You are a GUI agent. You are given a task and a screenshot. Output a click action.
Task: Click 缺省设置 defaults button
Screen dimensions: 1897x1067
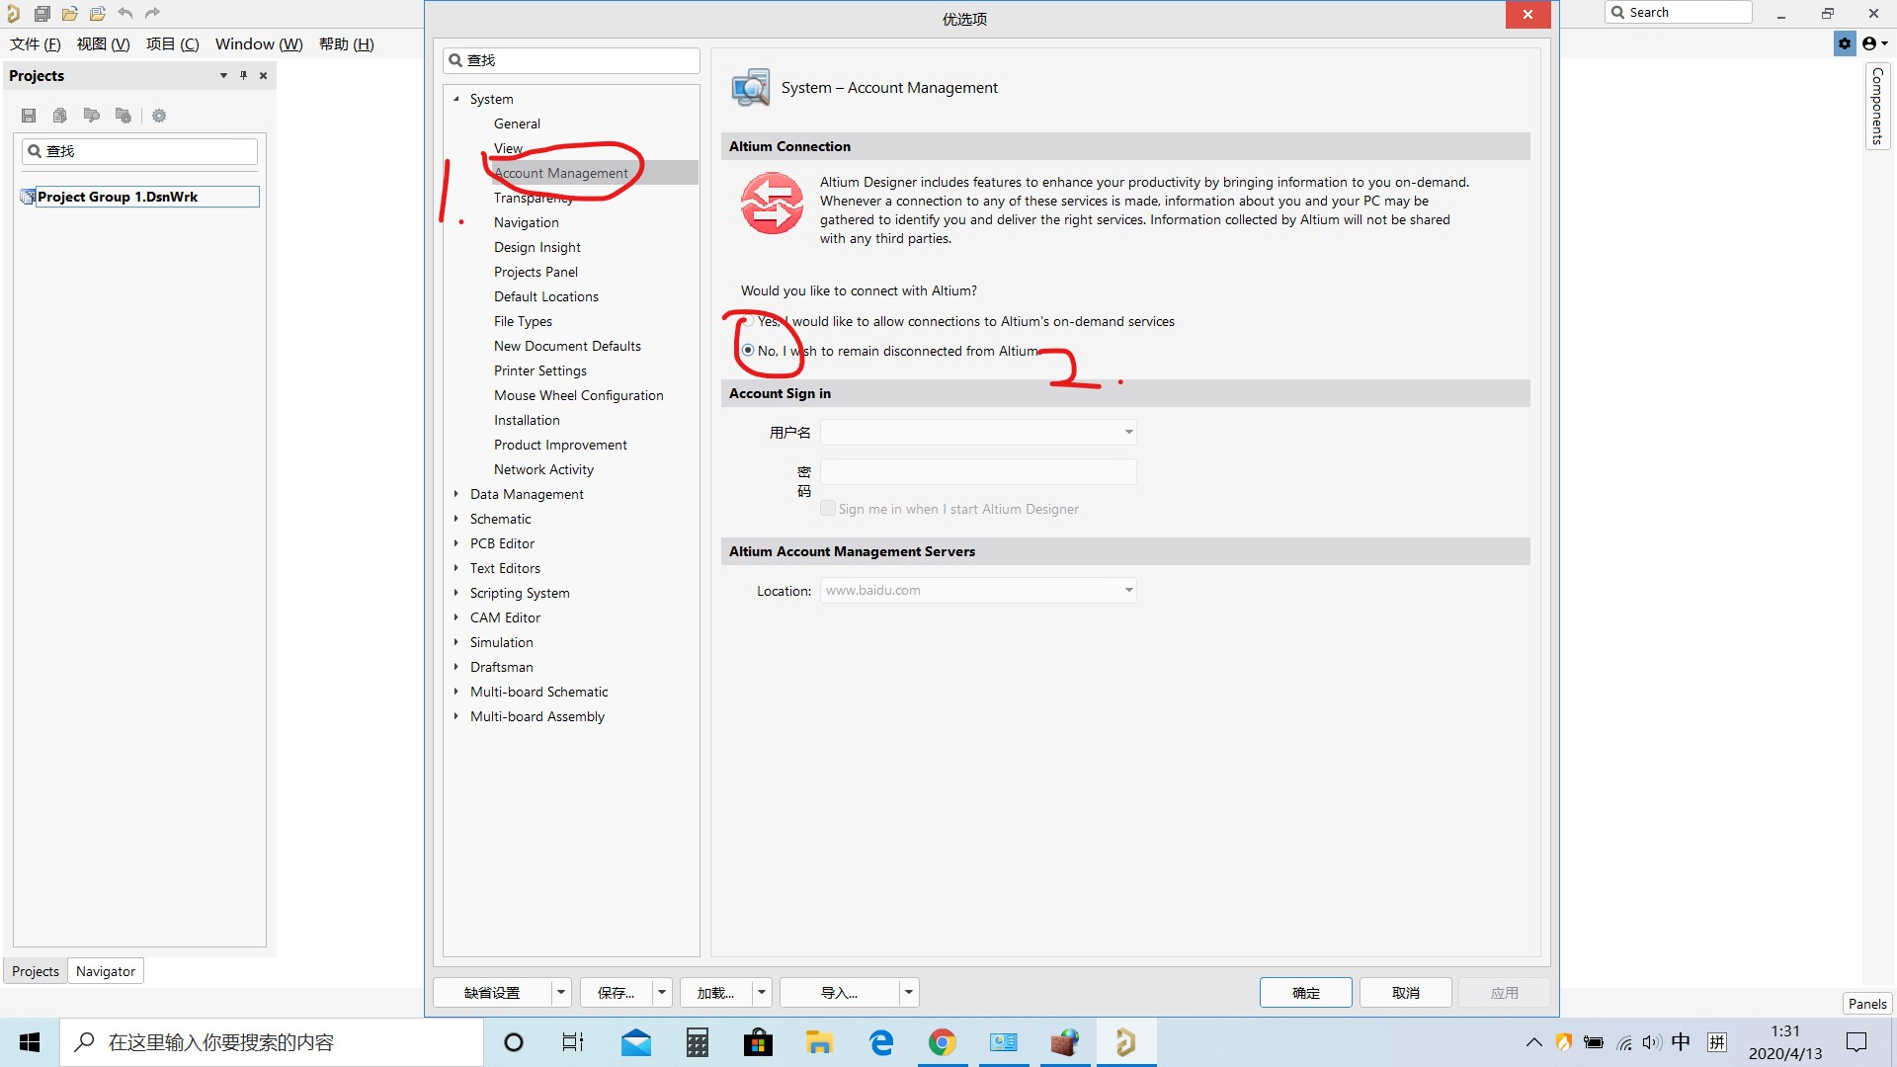pyautogui.click(x=492, y=992)
